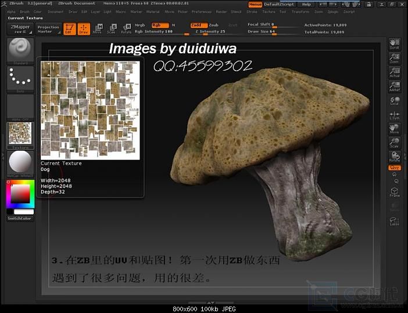408x313 pixels.
Task: Select the Move transform button in the top shelf
Action: [98, 29]
